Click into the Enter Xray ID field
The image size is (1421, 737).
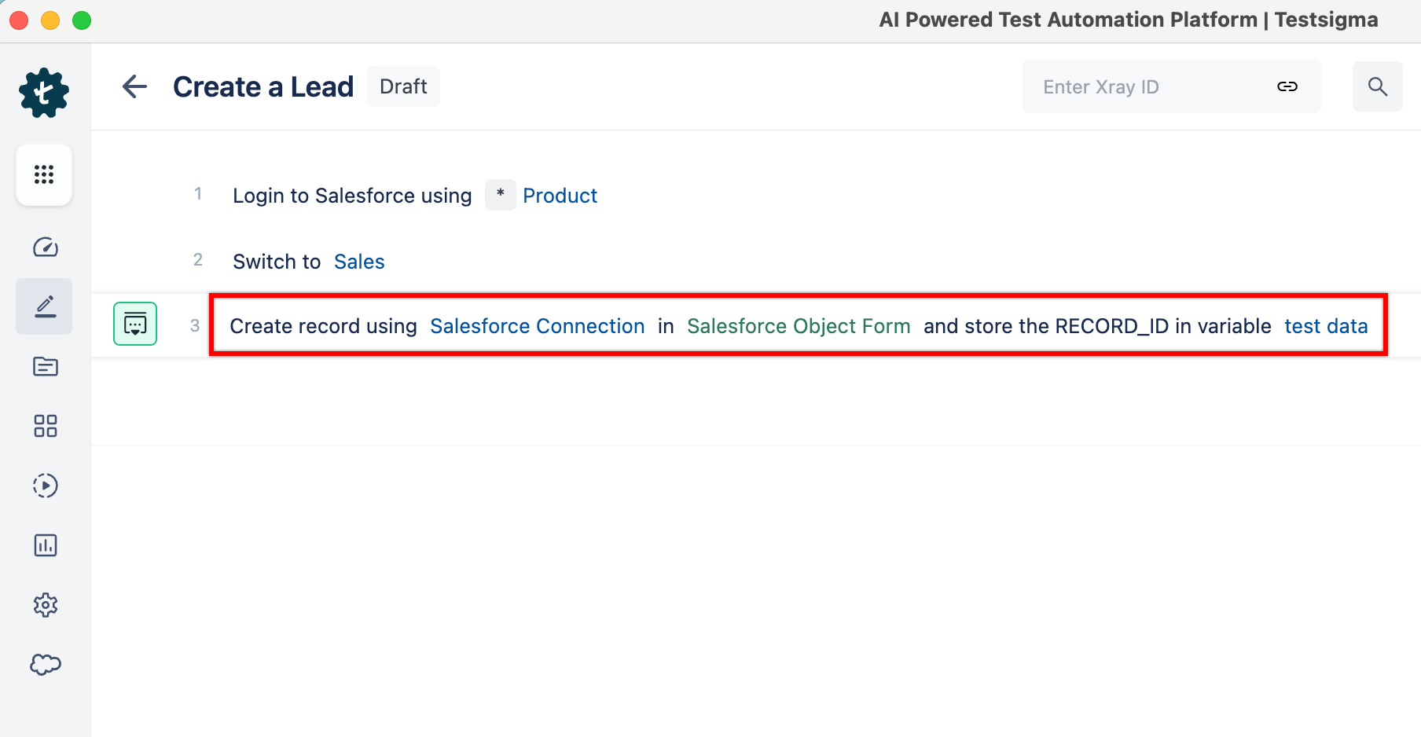[x=1171, y=86]
